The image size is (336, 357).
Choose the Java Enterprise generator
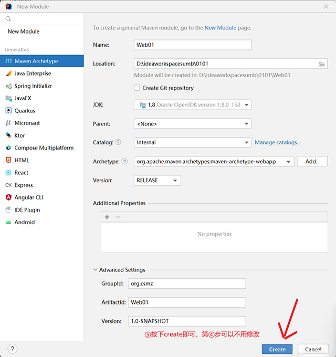33,73
